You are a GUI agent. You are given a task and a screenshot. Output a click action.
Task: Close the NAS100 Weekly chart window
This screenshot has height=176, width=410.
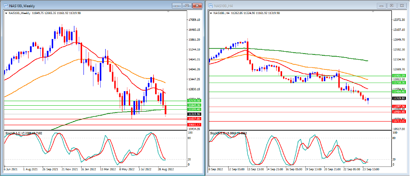tap(198, 5)
